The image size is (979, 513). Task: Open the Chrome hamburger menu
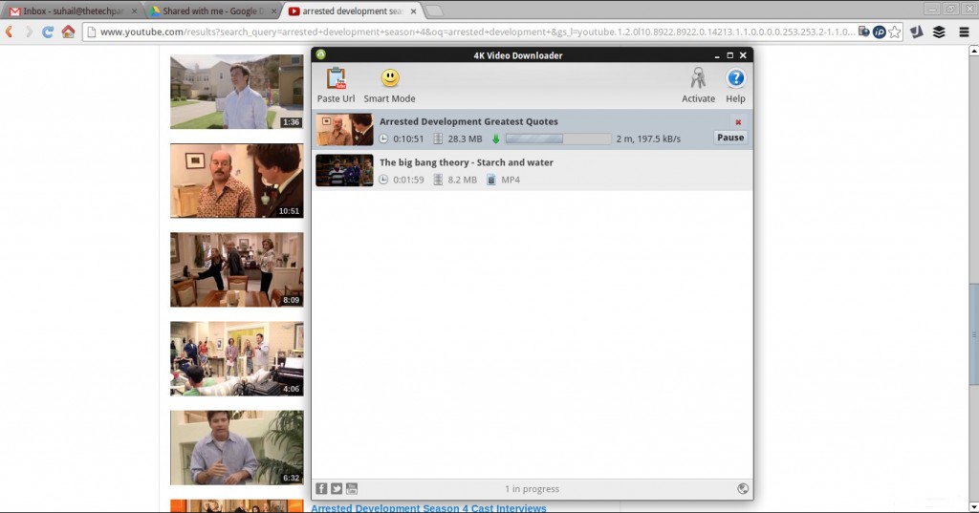[x=964, y=32]
